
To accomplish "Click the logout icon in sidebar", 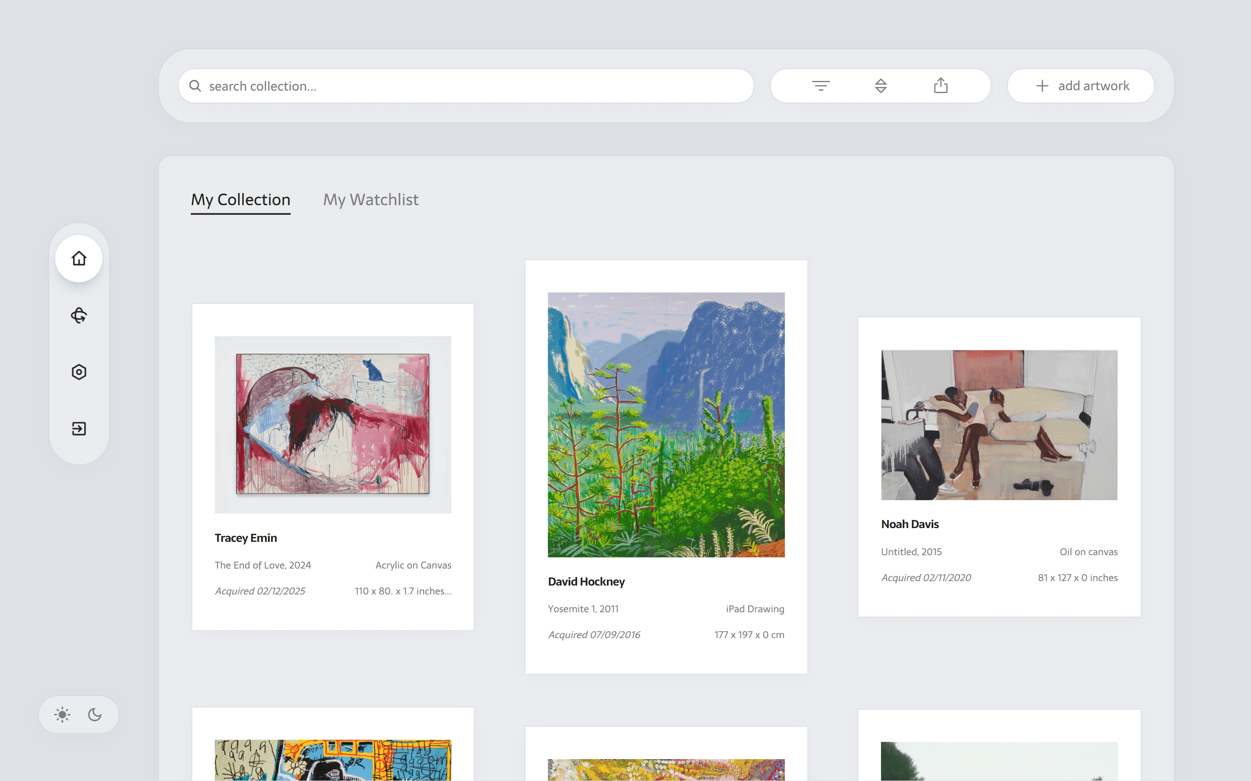I will [x=79, y=429].
